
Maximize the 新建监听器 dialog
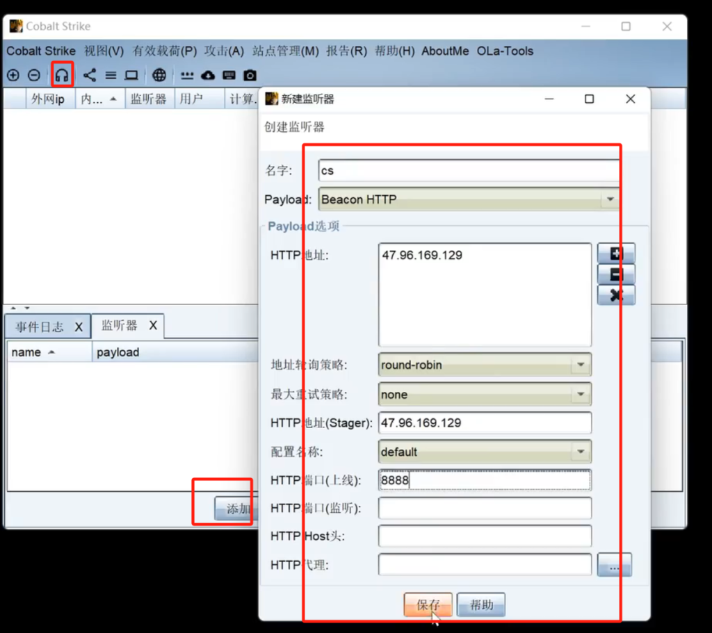(589, 99)
